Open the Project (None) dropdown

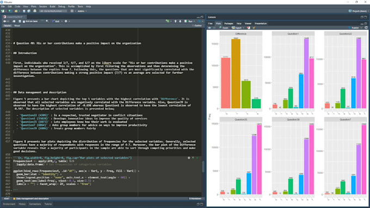(359, 11)
